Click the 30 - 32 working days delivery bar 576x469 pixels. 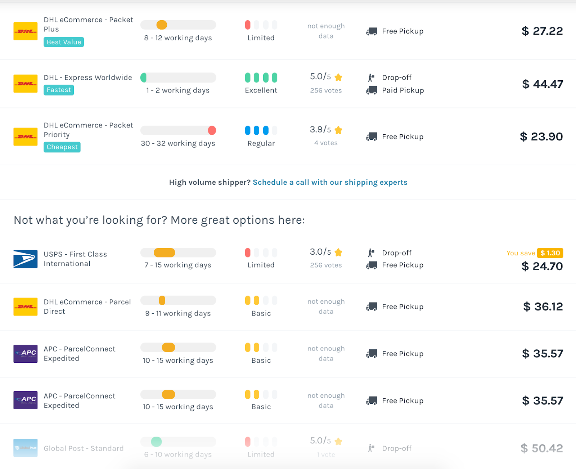click(x=178, y=130)
